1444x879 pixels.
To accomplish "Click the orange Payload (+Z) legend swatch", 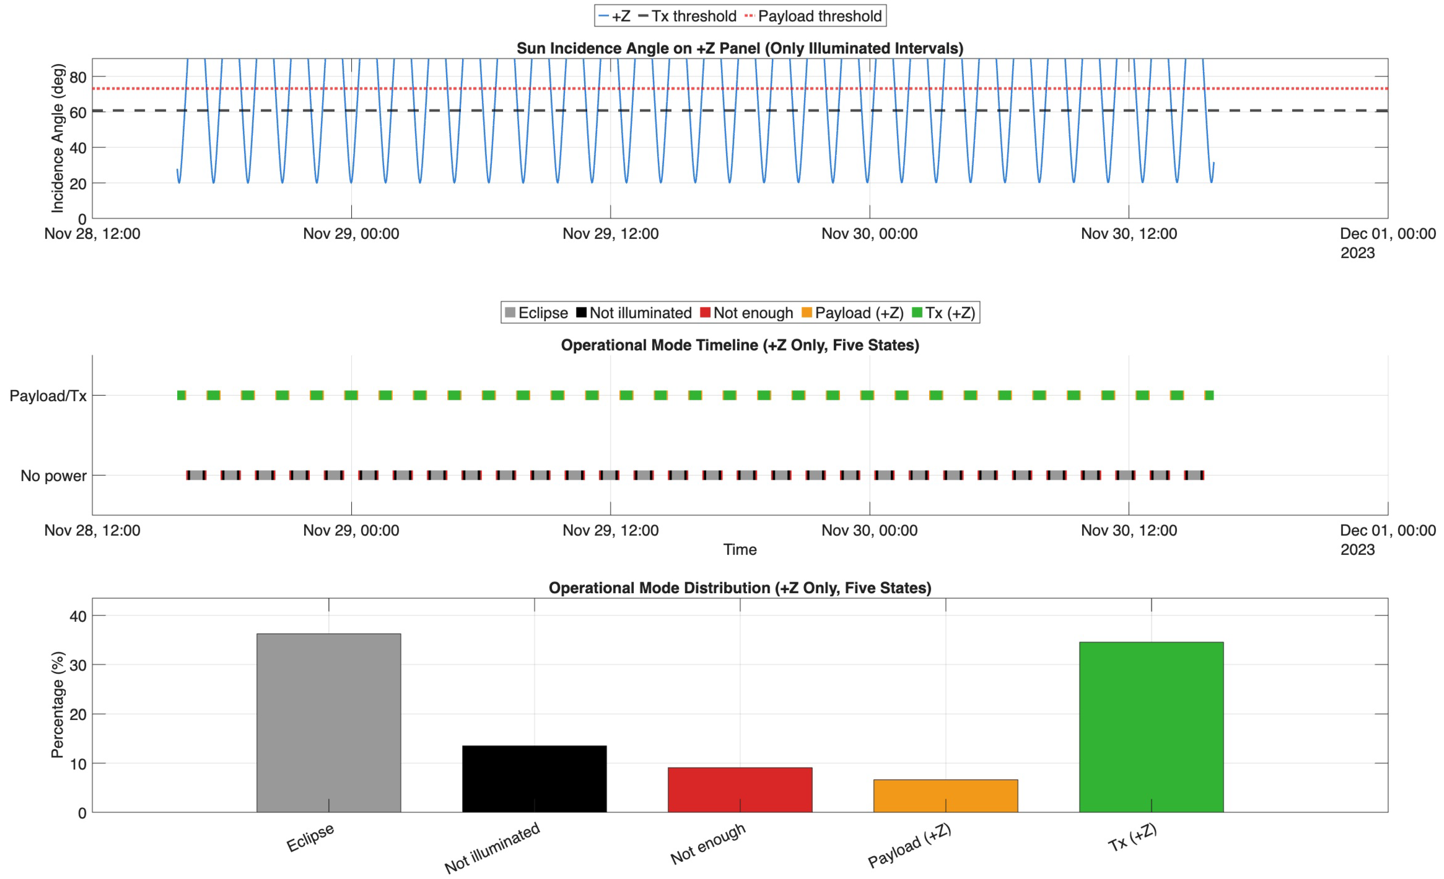I will 807,313.
